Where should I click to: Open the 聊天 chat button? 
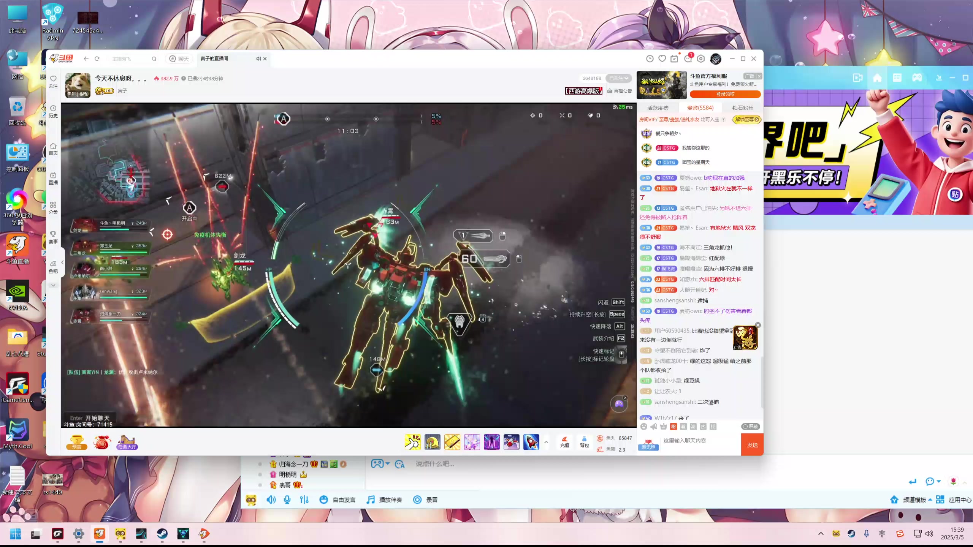click(x=179, y=59)
